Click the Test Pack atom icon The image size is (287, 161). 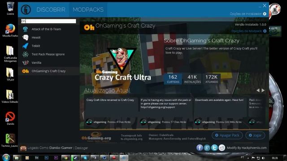tap(26, 55)
